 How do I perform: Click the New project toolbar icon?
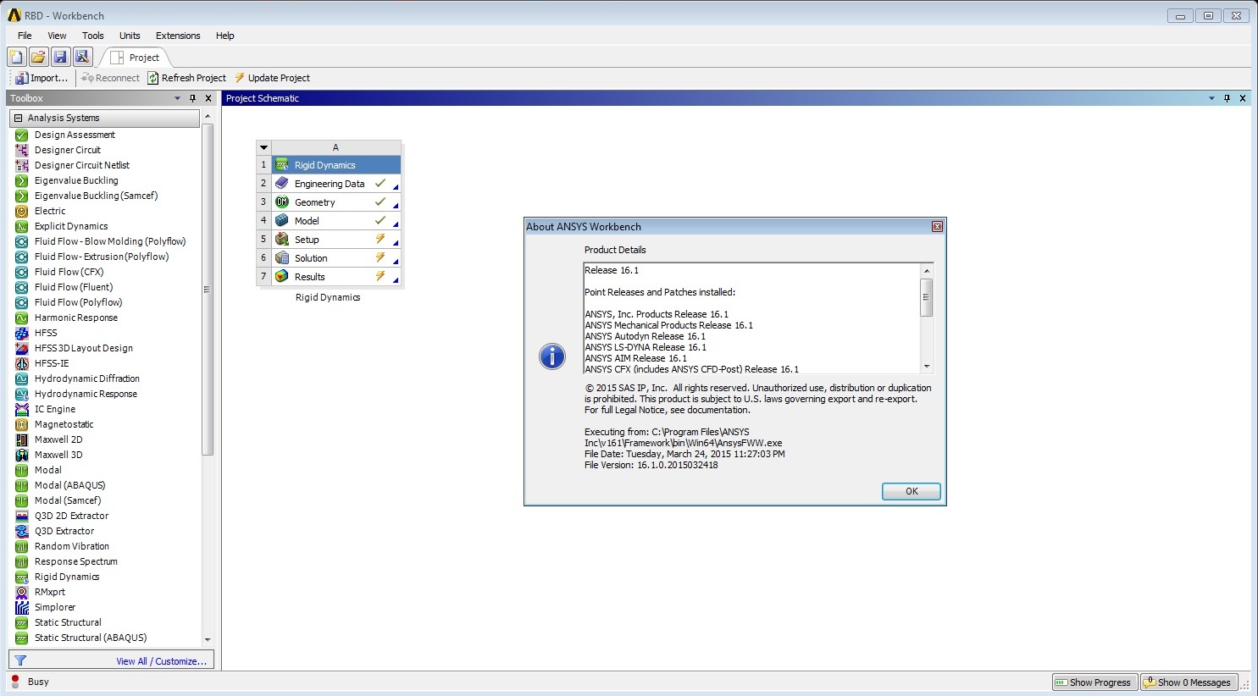[x=16, y=57]
